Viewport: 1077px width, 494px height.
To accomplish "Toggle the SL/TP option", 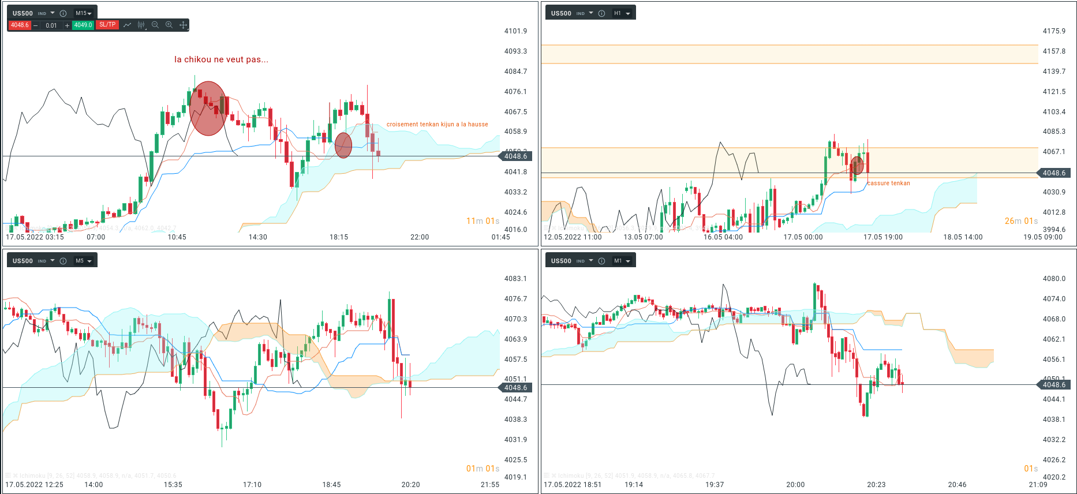I will (107, 25).
